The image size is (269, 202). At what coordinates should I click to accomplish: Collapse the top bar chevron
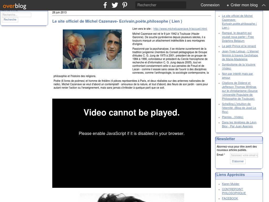263,5
